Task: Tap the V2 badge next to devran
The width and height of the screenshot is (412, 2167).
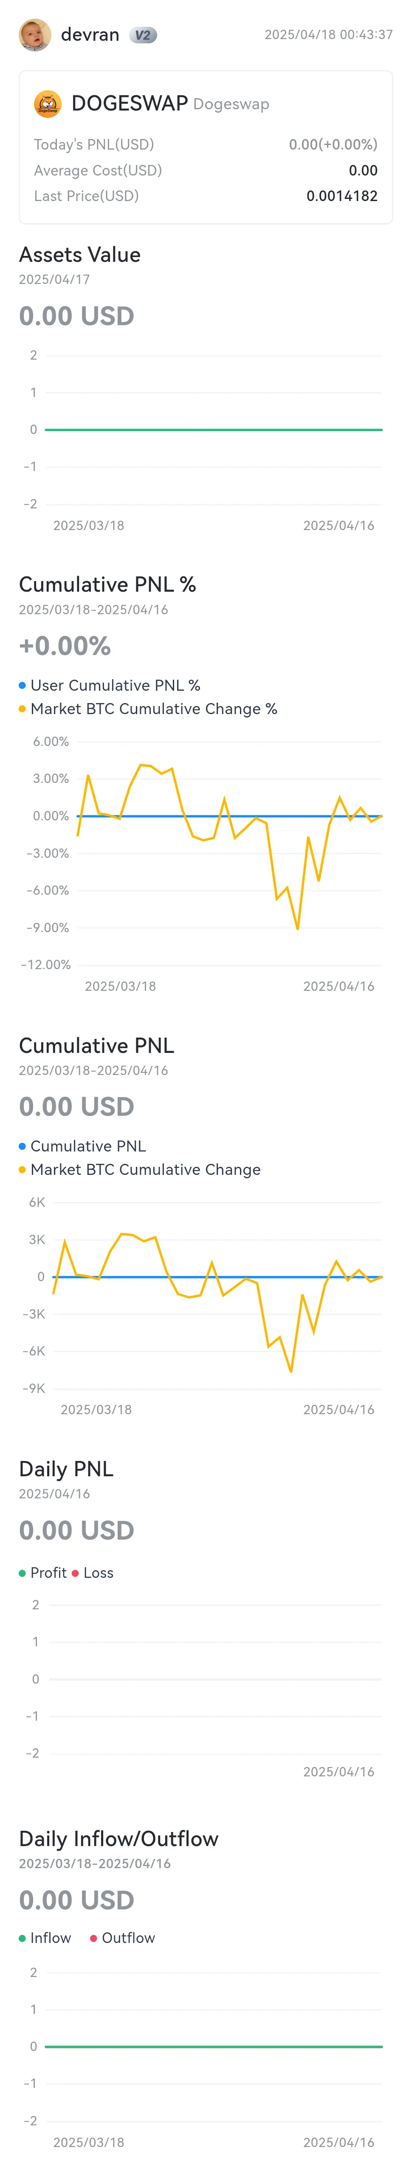Action: coord(143,35)
